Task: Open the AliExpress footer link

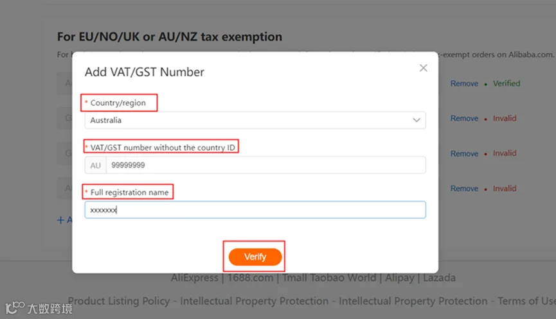Action: click(194, 277)
